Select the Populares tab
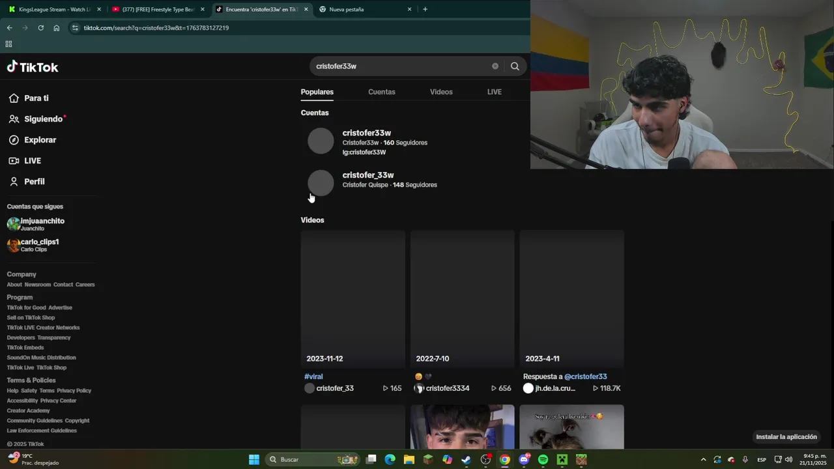 pyautogui.click(x=317, y=92)
